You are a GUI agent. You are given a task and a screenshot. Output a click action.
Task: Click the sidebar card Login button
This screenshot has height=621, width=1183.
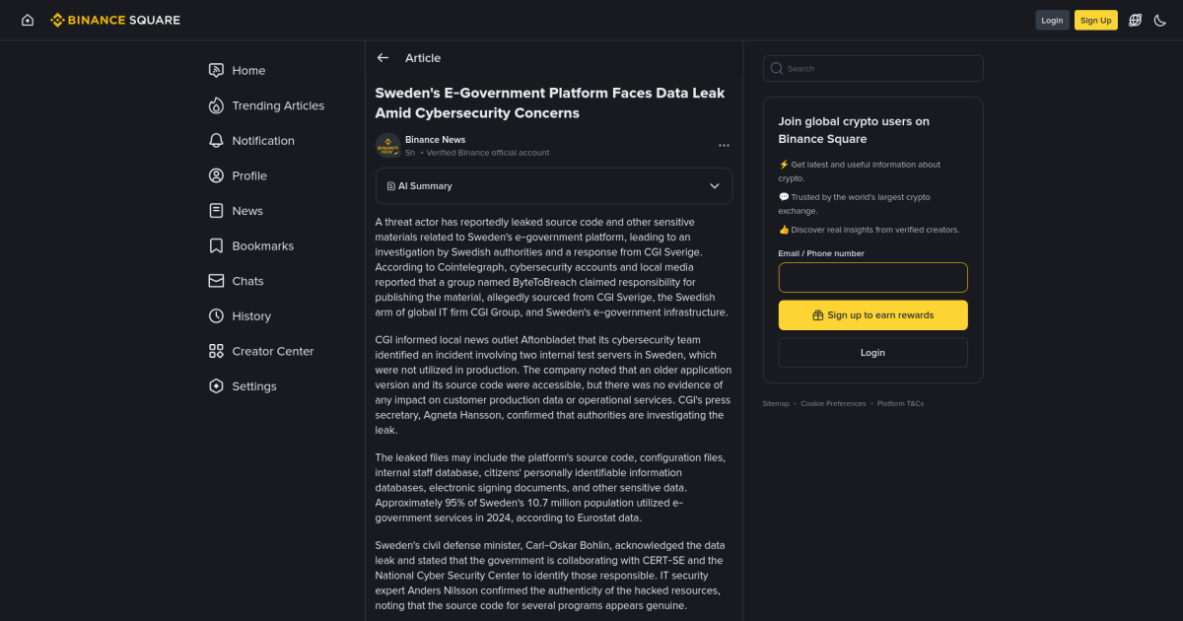[872, 353]
